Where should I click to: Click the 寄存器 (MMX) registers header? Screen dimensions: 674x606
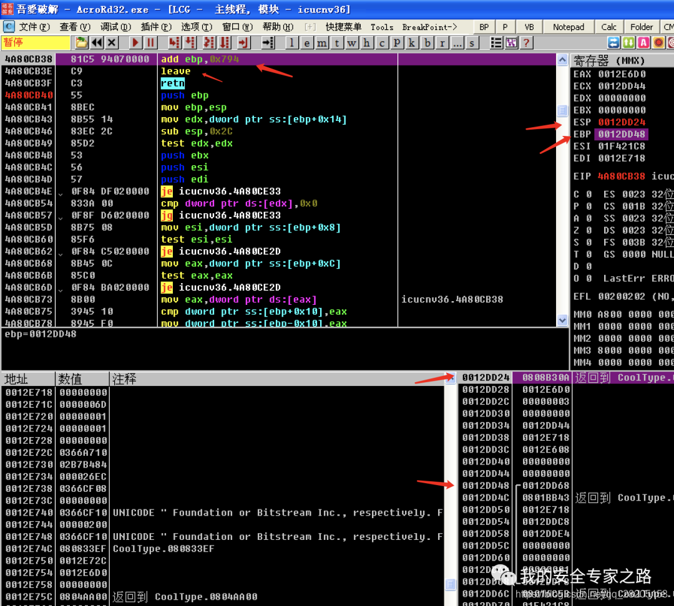click(622, 60)
